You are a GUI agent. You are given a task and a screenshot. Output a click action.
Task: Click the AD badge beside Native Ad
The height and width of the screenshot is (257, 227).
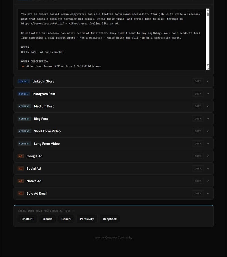click(x=21, y=181)
